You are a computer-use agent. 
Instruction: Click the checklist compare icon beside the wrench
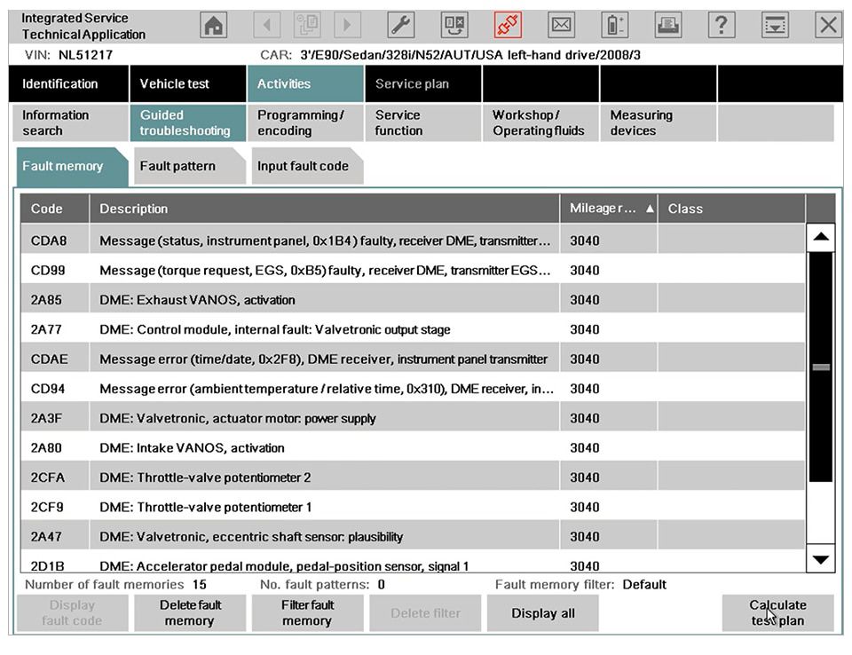(x=454, y=26)
